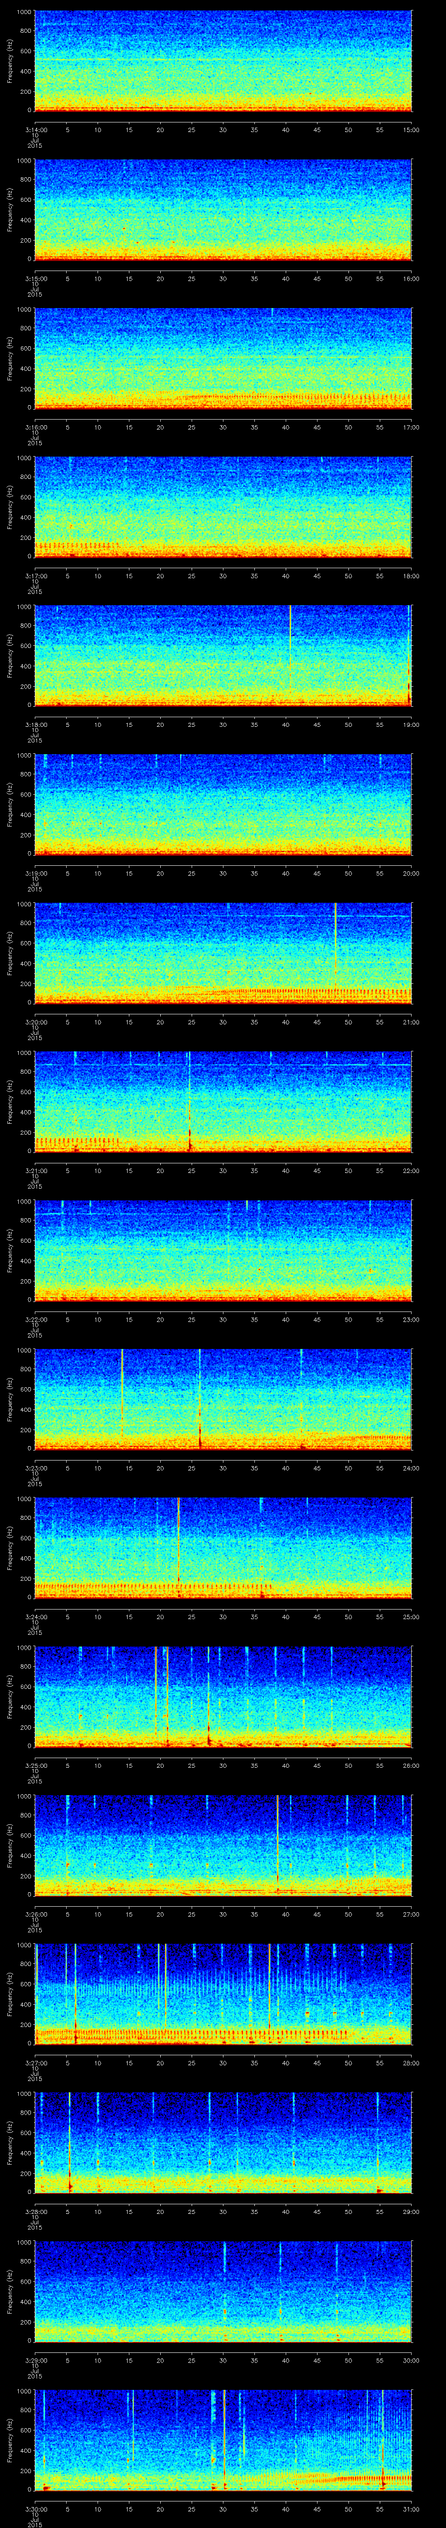Click the spectrogram panel starting at 3:18:00
This screenshot has width=446, height=2528.
223,656
